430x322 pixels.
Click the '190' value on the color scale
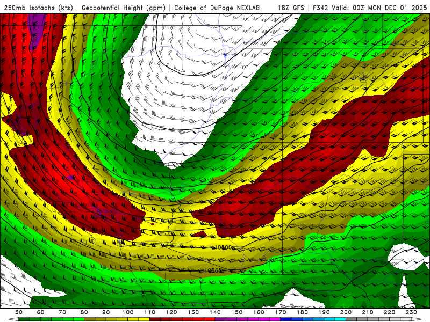[x=324, y=312]
